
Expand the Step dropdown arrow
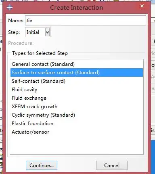click(x=47, y=32)
